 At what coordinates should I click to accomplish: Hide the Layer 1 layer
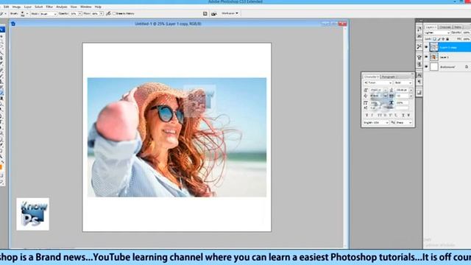426,57
